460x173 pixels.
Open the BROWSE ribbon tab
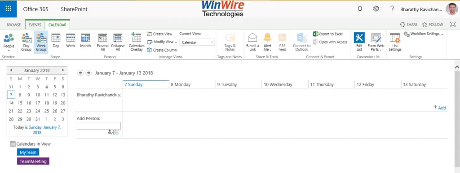(x=14, y=25)
